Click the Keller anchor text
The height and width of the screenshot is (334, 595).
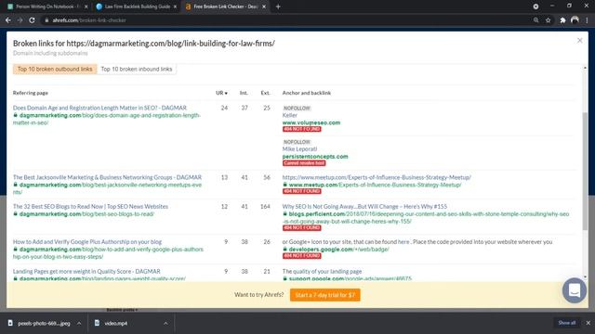point(290,115)
